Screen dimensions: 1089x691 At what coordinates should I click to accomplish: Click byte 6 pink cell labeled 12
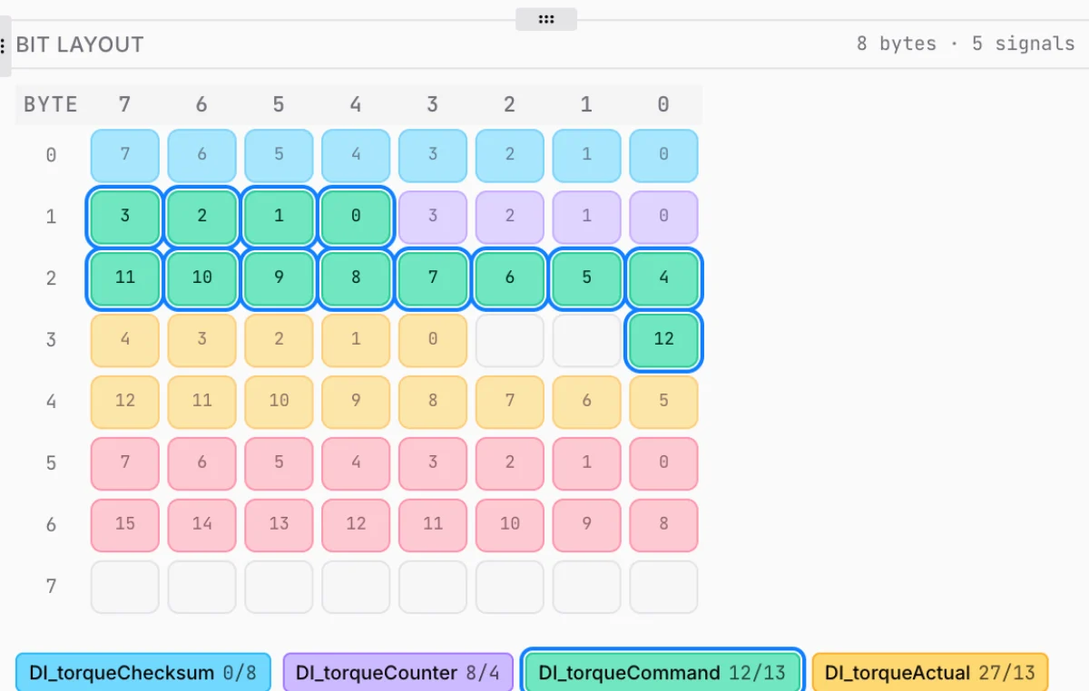(356, 524)
